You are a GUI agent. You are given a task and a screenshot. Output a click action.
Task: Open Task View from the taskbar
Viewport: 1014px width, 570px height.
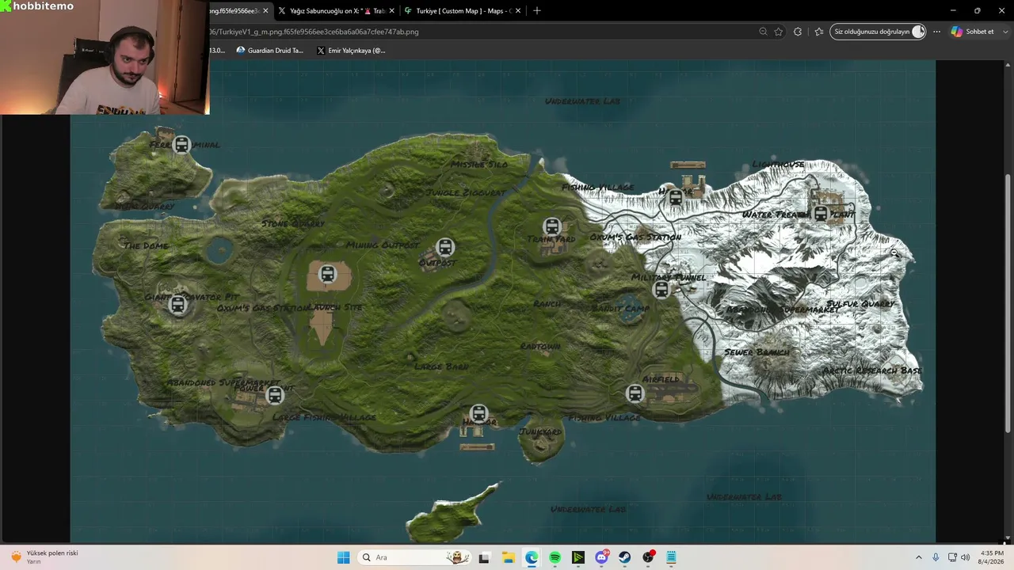(x=484, y=557)
